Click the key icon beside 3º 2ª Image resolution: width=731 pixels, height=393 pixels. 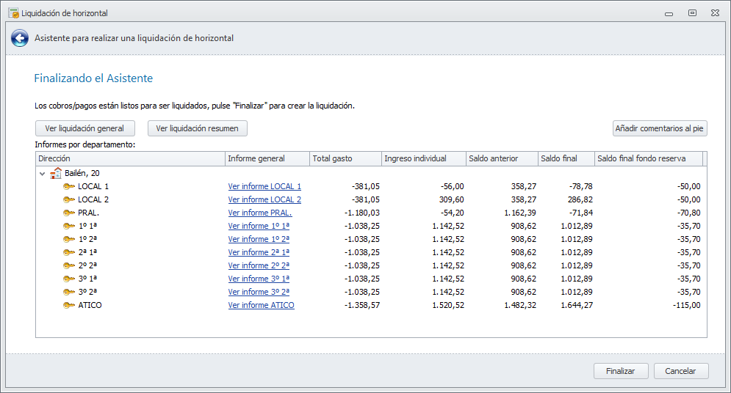tap(69, 292)
